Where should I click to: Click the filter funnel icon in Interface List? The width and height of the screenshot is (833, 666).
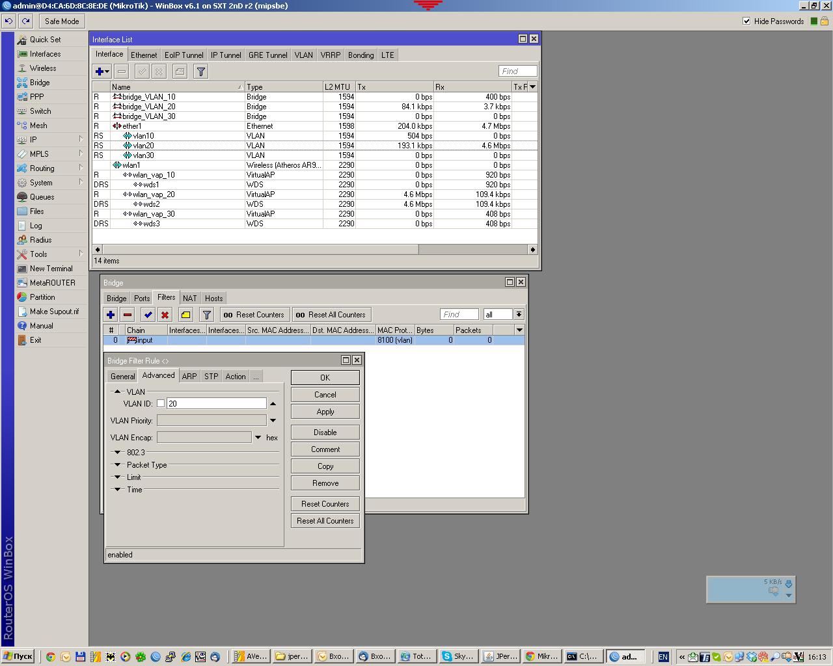201,72
